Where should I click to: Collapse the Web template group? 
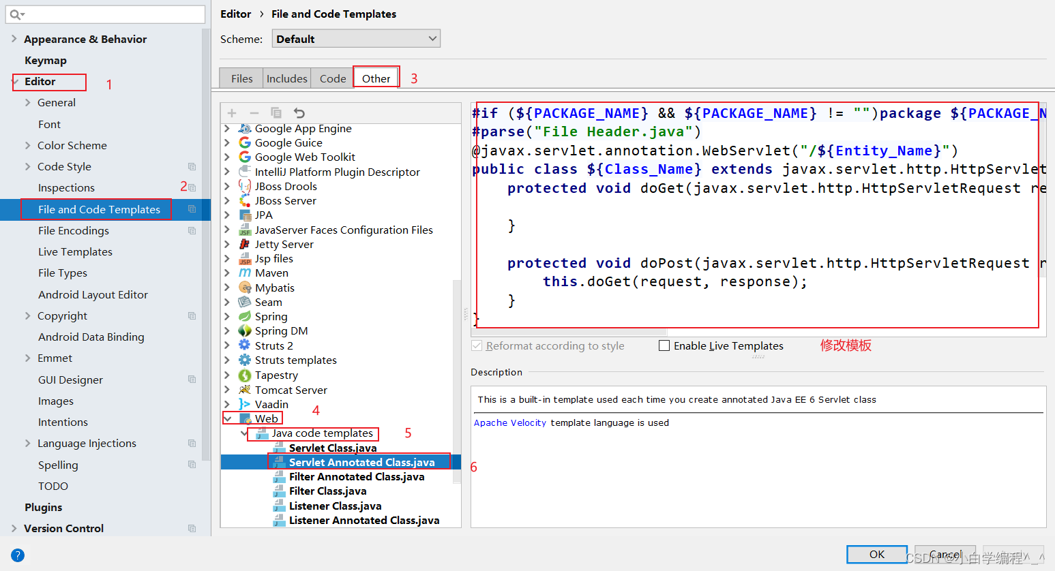pos(228,418)
